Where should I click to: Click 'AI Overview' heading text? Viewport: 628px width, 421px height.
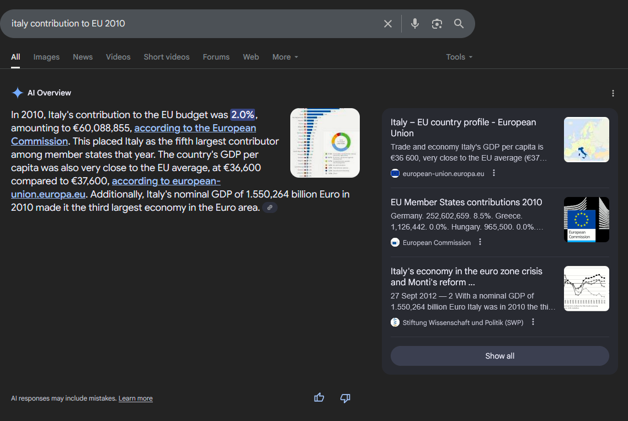[x=49, y=93]
